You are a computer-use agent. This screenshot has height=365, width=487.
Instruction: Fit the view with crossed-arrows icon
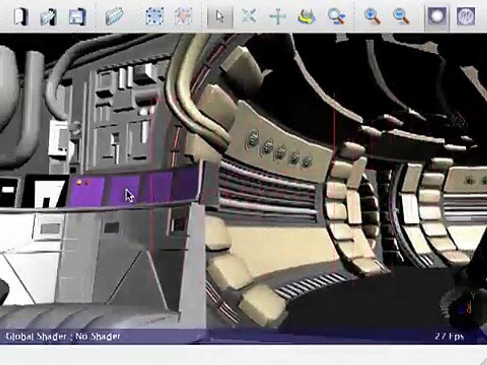(x=249, y=16)
